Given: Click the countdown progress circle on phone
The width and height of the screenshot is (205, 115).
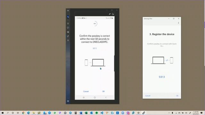Looking at the screenshot, I should point(95,24).
